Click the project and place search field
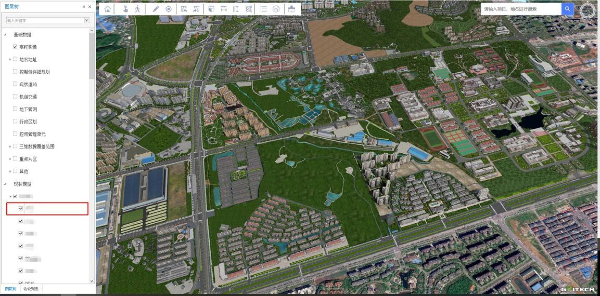This screenshot has width=600, height=296. click(521, 9)
